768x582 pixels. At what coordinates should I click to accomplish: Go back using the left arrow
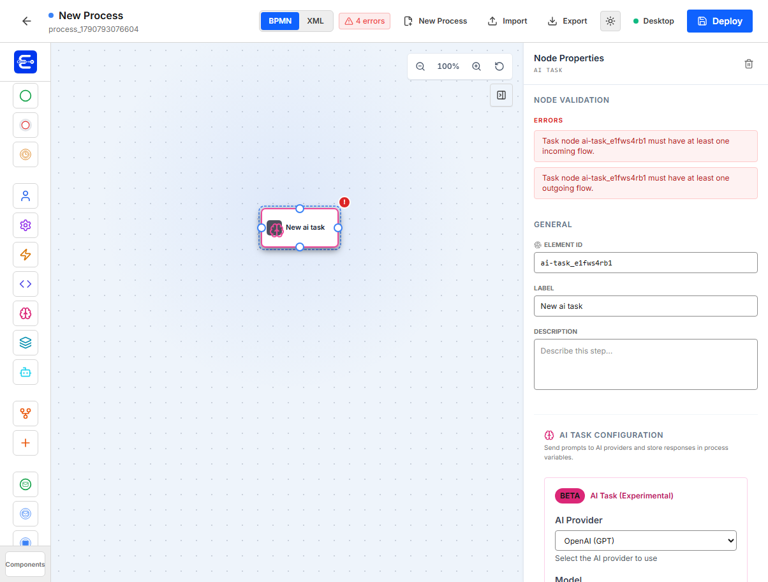pos(26,21)
